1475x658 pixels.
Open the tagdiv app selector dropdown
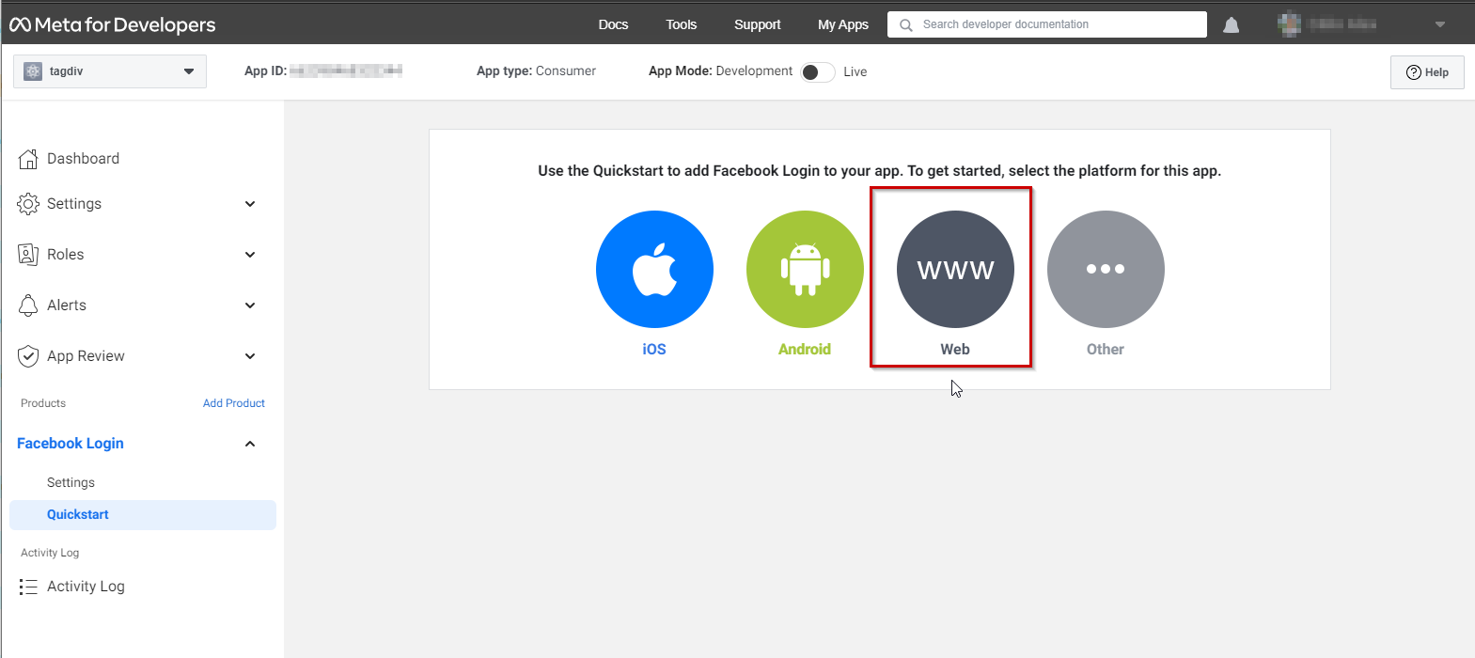click(x=110, y=71)
